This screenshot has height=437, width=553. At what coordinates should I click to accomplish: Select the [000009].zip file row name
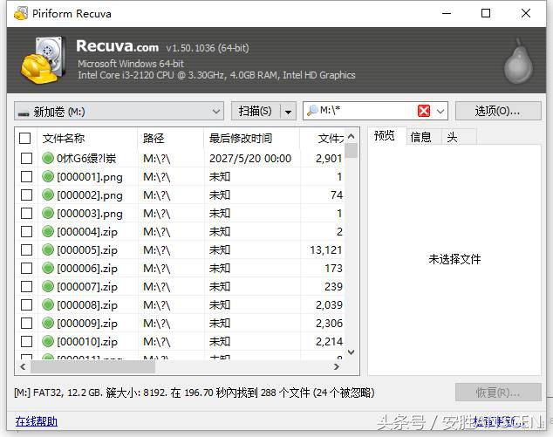click(x=87, y=323)
